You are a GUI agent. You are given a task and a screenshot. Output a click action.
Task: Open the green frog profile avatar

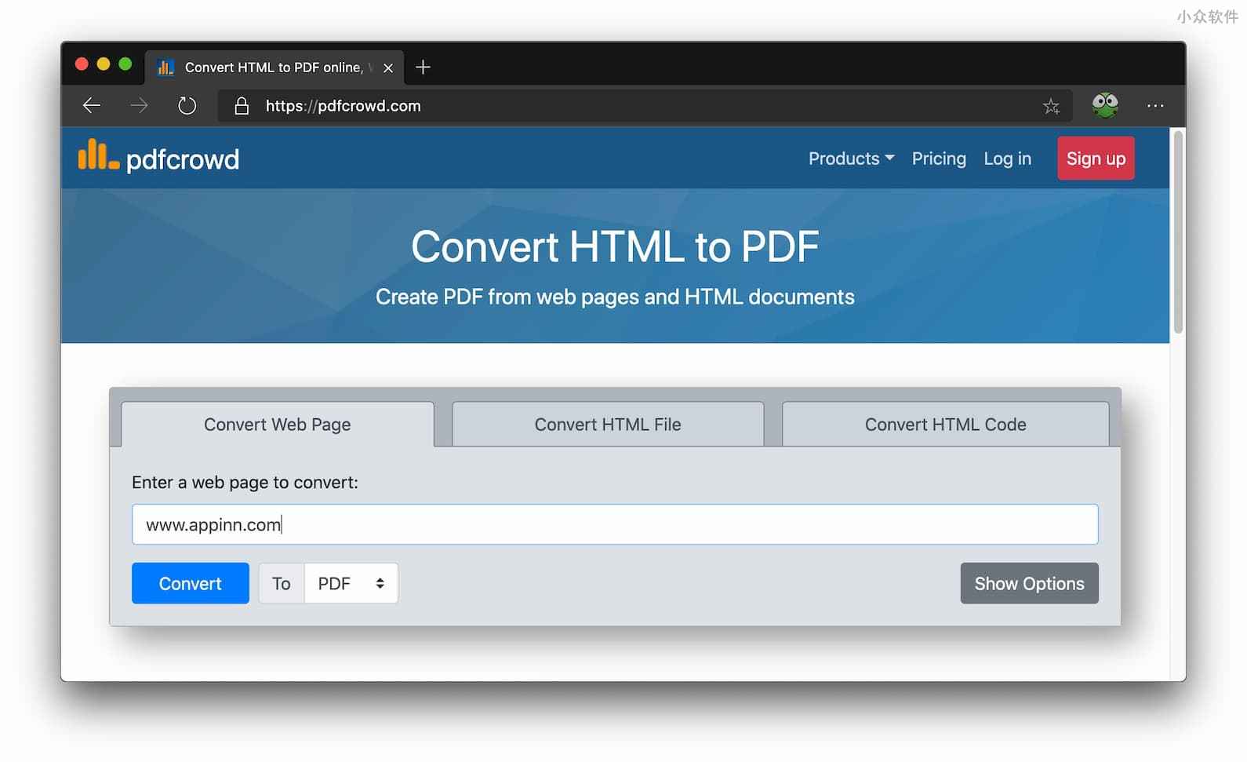(1105, 104)
